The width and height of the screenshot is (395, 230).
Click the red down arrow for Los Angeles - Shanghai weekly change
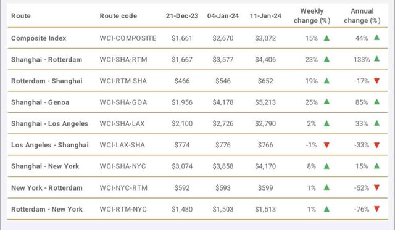(x=326, y=145)
